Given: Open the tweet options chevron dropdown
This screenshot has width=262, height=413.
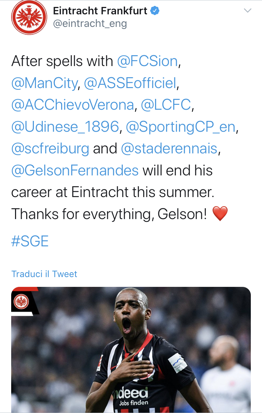Looking at the screenshot, I should [247, 11].
